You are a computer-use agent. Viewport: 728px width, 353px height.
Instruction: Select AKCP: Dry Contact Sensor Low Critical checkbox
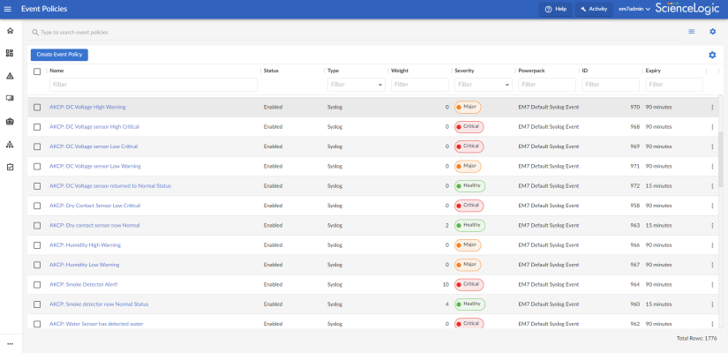(x=37, y=206)
